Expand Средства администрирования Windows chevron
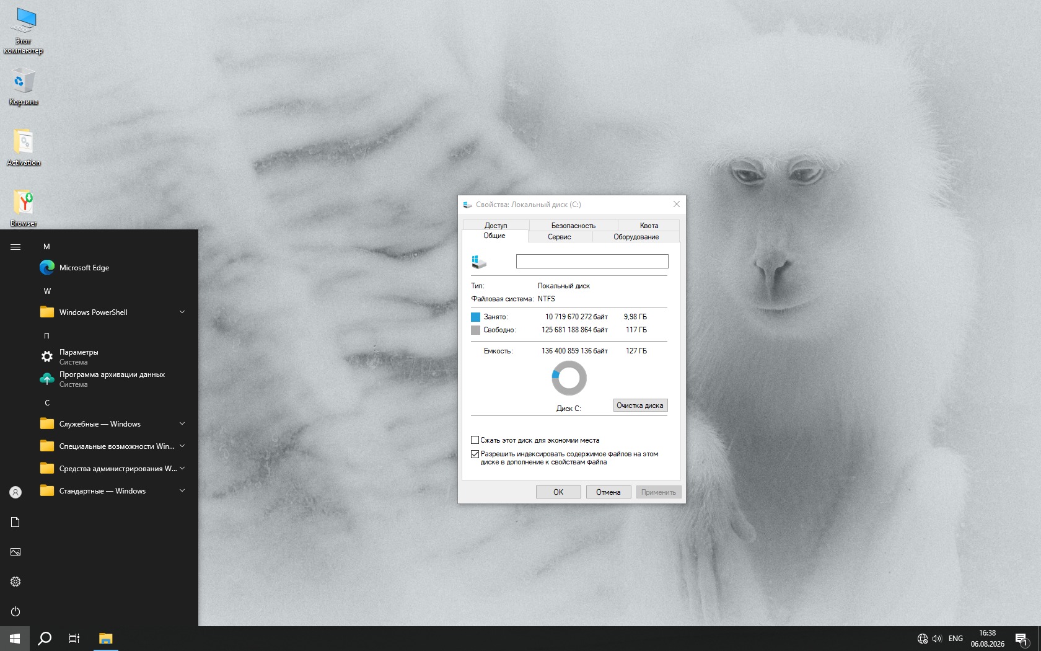Screen dimensions: 1041x651 pos(182,468)
